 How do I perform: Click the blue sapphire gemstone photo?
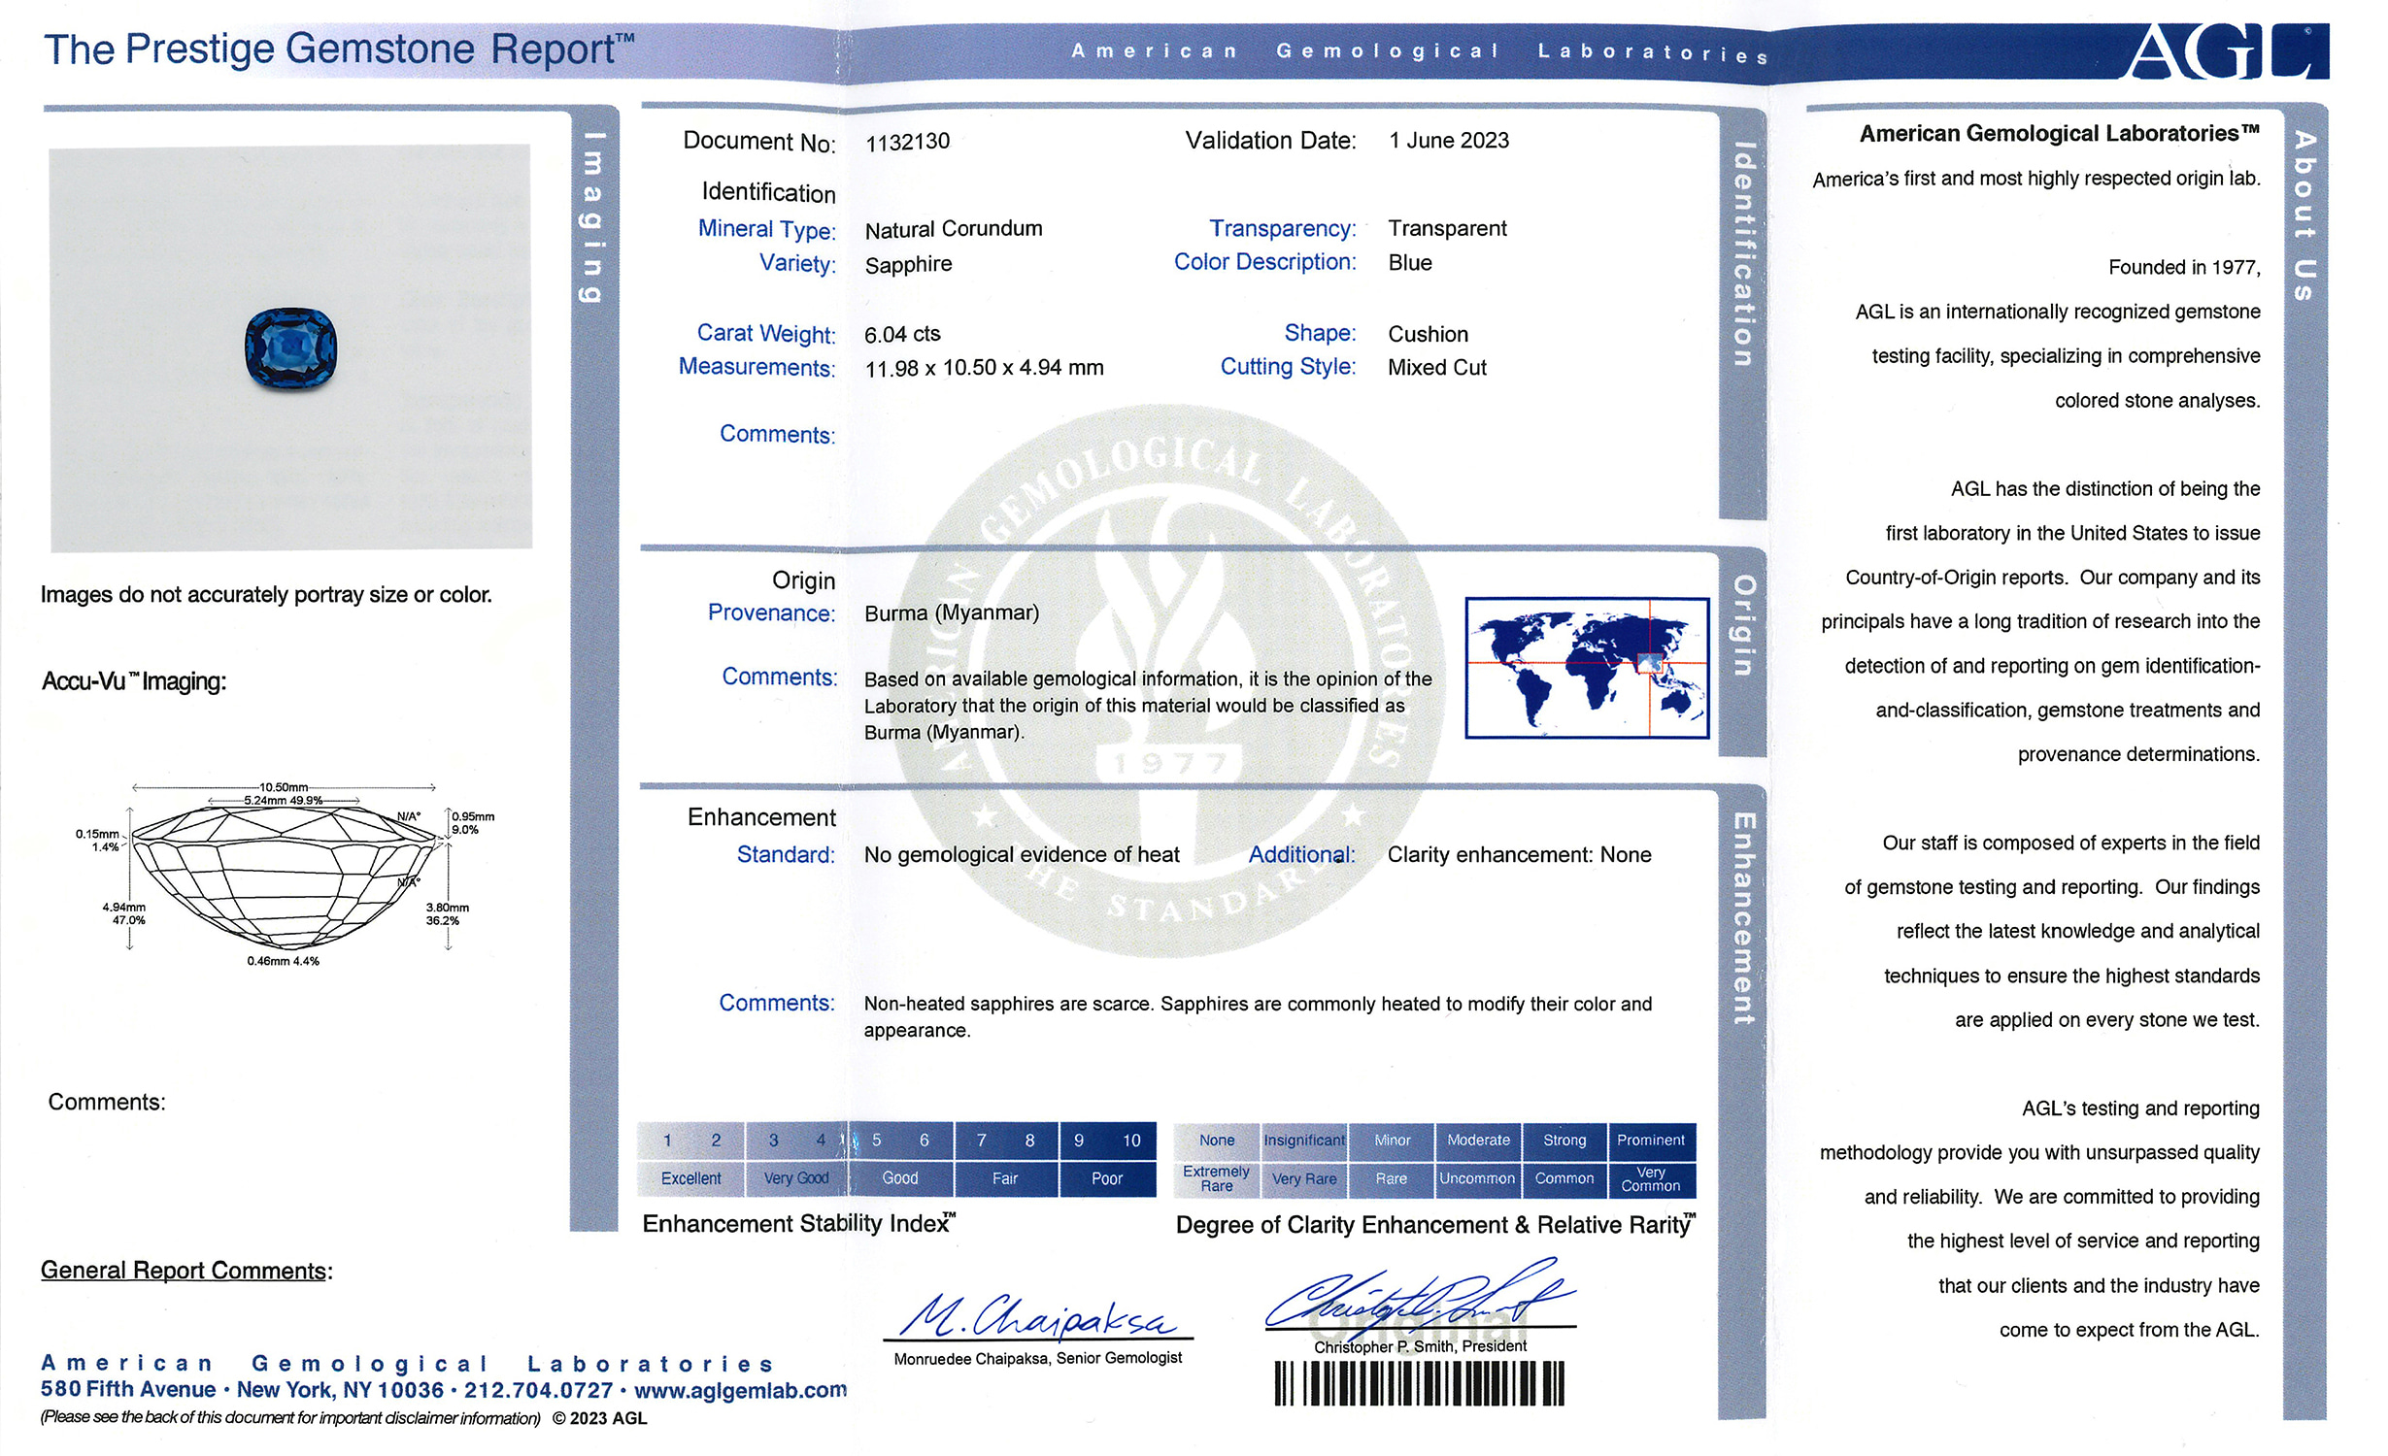point(290,348)
